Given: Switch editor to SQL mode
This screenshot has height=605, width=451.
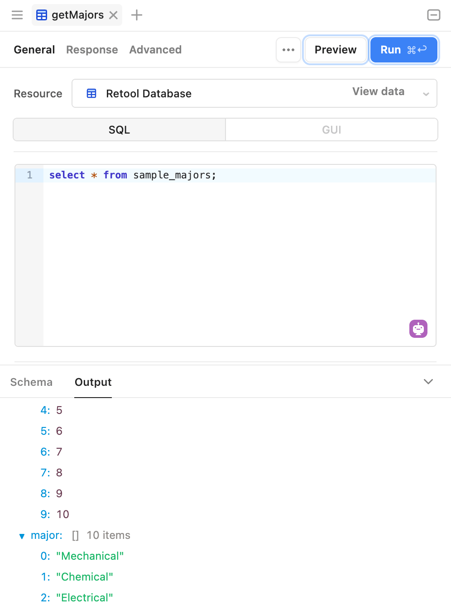Looking at the screenshot, I should pyautogui.click(x=120, y=130).
